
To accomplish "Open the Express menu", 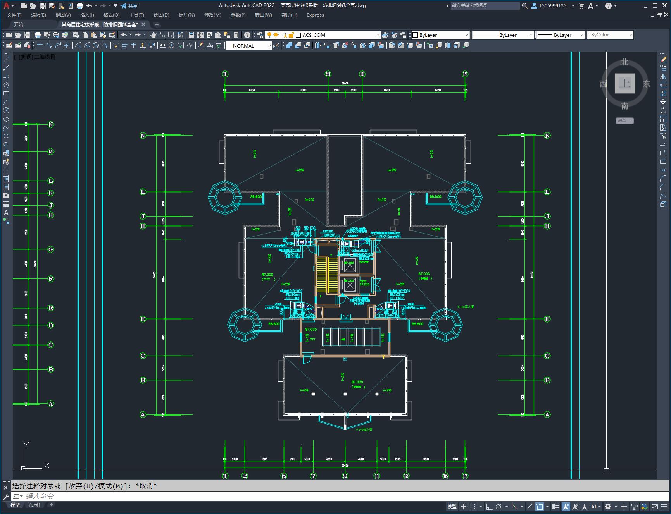I will [x=315, y=15].
